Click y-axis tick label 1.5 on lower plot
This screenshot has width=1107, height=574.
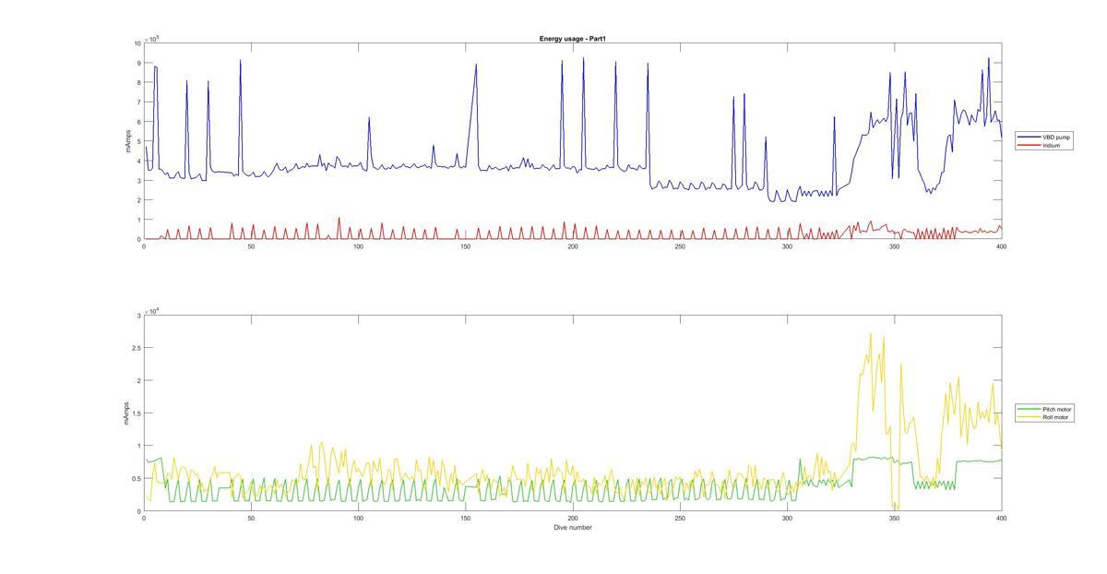[x=137, y=413]
